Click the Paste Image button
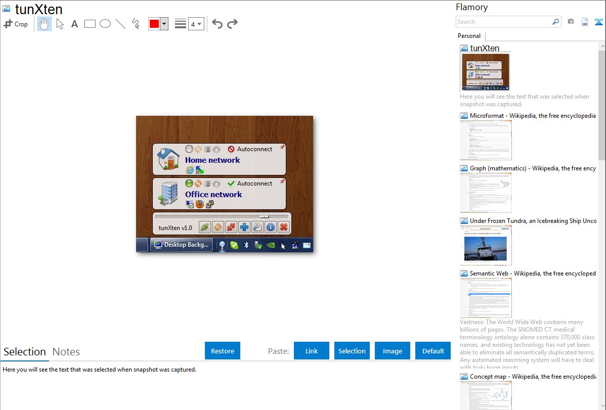Viewport: 606px width, 410px height. pos(393,351)
